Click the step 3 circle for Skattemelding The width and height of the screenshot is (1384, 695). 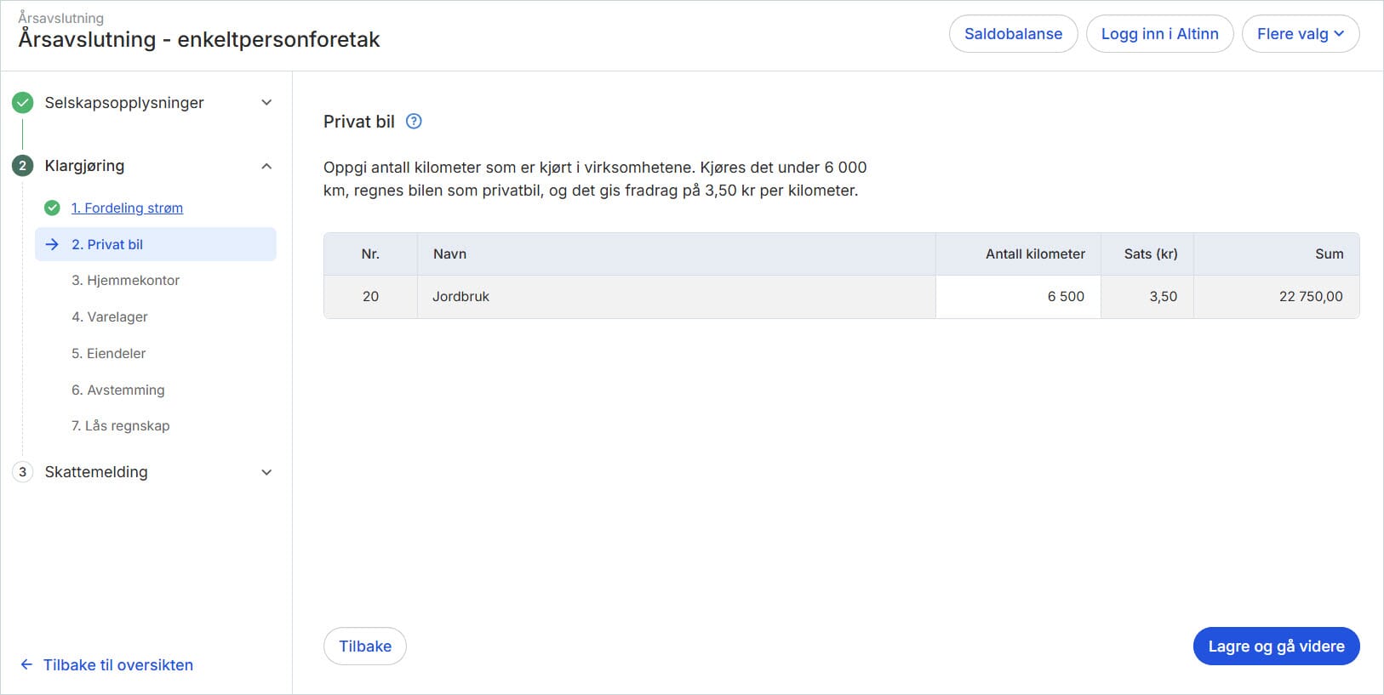(x=23, y=472)
